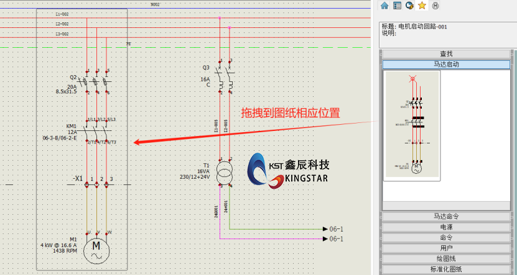Click the motor M circle tab icon

click(x=435, y=6)
